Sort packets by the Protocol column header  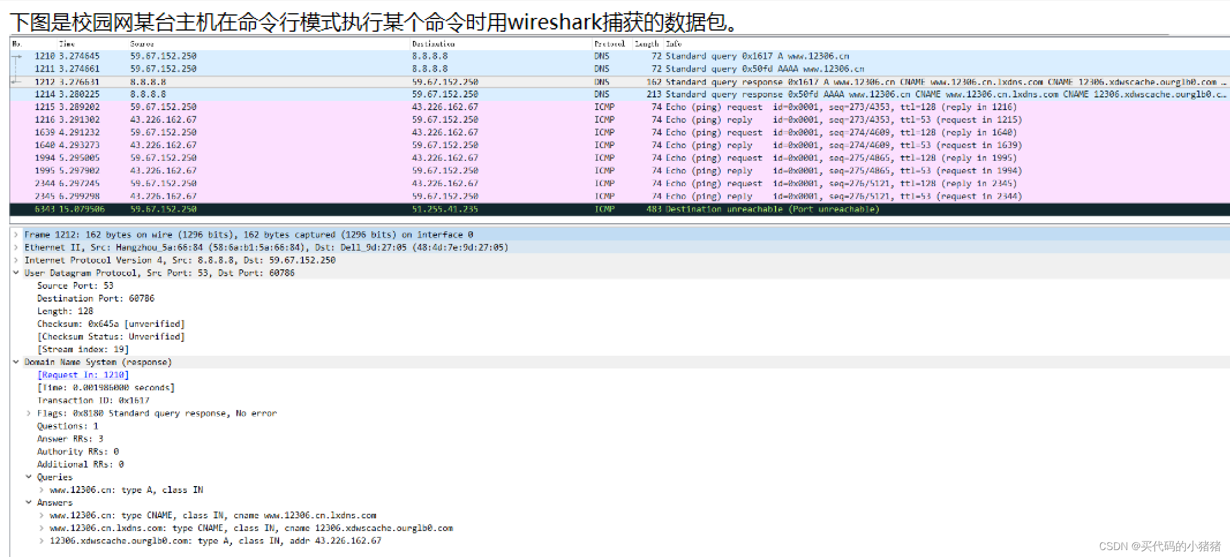pos(610,44)
